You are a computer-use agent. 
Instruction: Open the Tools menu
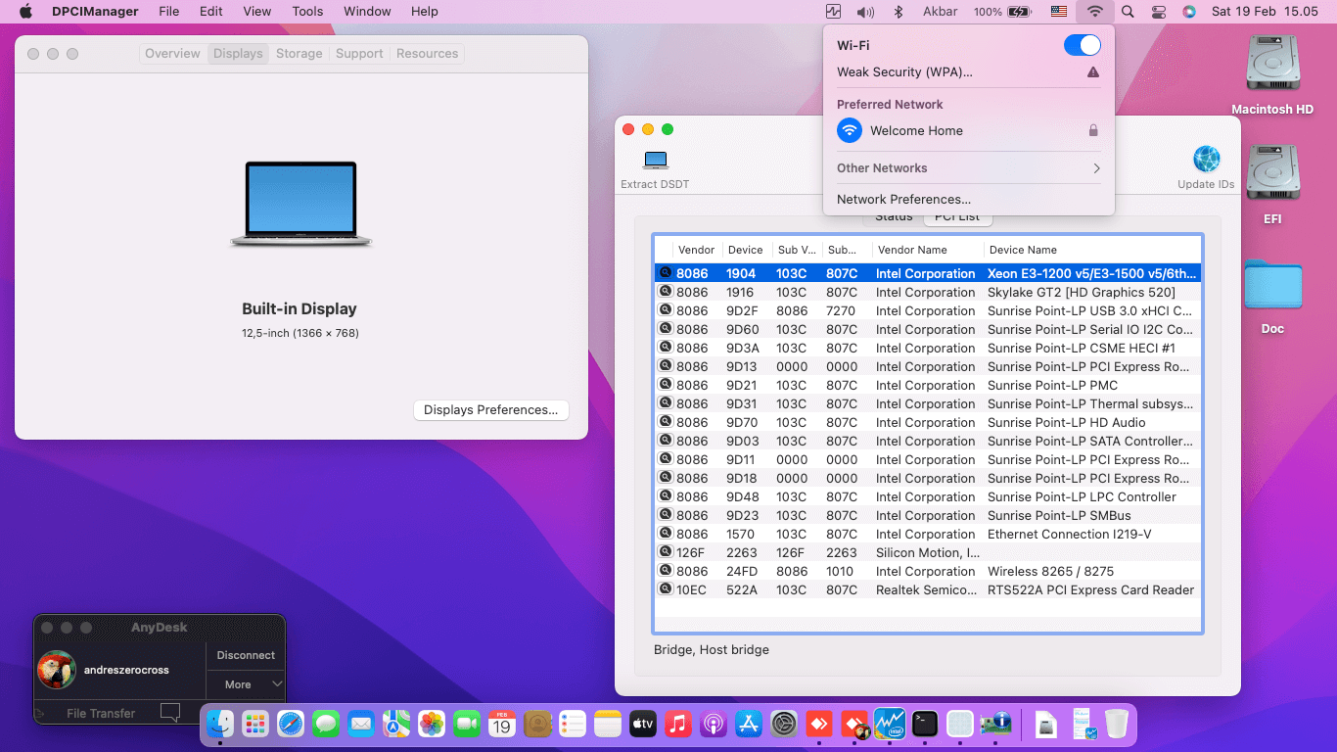pyautogui.click(x=307, y=12)
